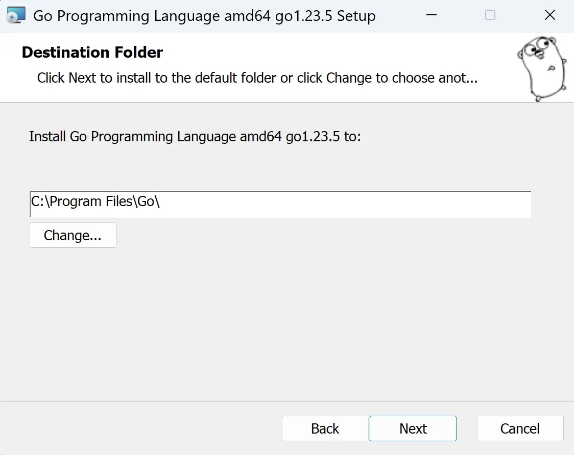
Task: Select the Destination Folder heading
Action: pyautogui.click(x=92, y=53)
